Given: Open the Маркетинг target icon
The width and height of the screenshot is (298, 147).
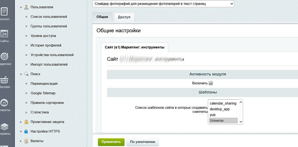Looking at the screenshot, I should pyautogui.click(x=4, y=57).
